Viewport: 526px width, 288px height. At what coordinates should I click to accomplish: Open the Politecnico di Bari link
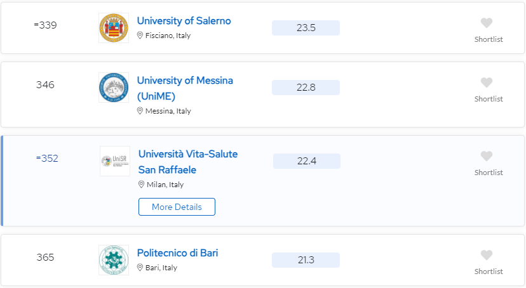177,253
